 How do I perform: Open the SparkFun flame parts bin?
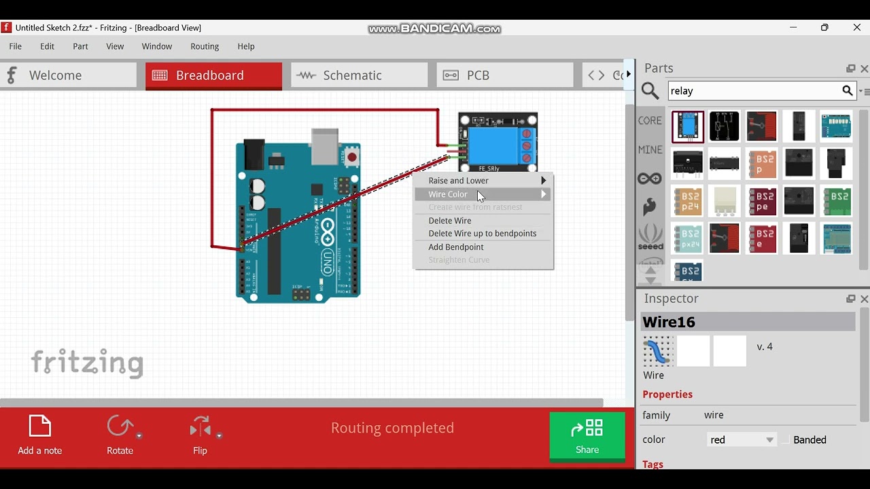click(x=650, y=207)
